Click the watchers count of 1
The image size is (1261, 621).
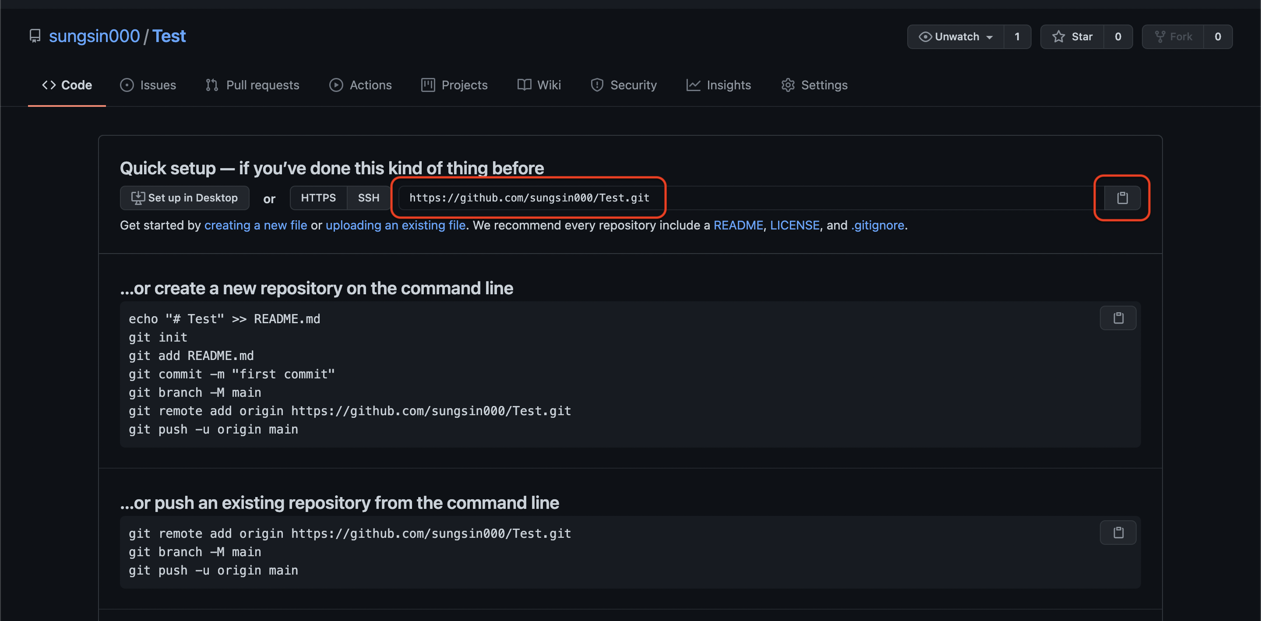1017,37
